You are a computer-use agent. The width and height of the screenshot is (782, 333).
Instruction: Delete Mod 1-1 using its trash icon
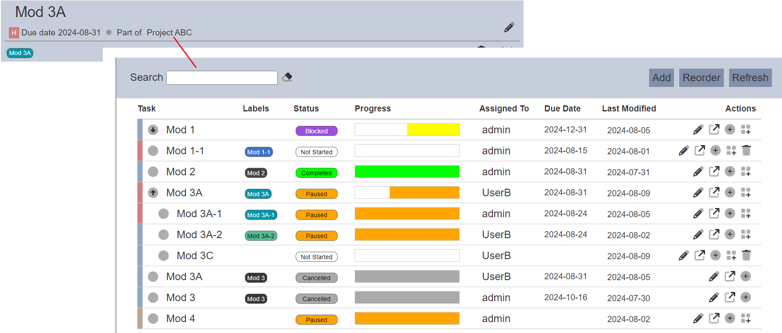(747, 150)
